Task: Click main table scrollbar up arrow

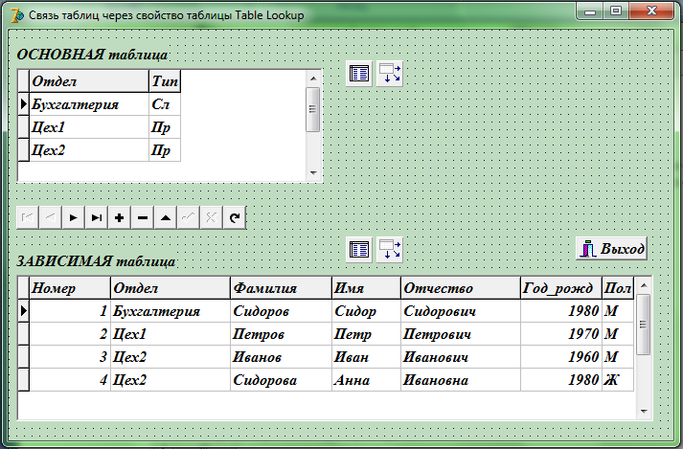Action: click(312, 79)
